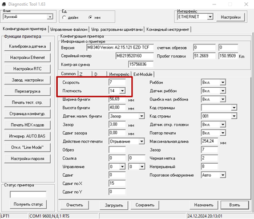The image size is (254, 219).
Task: Click the Настройки interface button
Action: [231, 17]
